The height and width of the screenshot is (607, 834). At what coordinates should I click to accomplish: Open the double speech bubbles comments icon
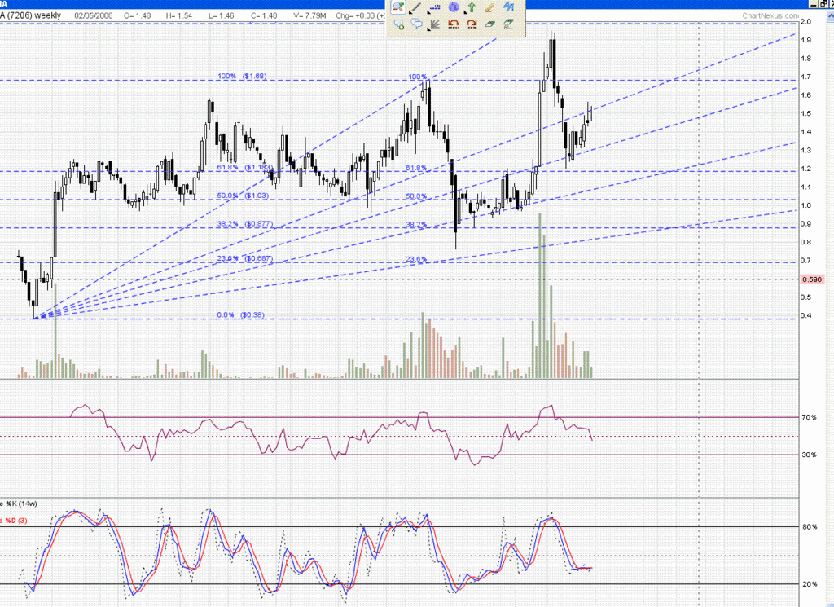tap(416, 24)
